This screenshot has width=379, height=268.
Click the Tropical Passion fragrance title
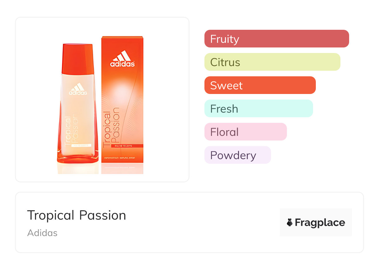tap(77, 215)
